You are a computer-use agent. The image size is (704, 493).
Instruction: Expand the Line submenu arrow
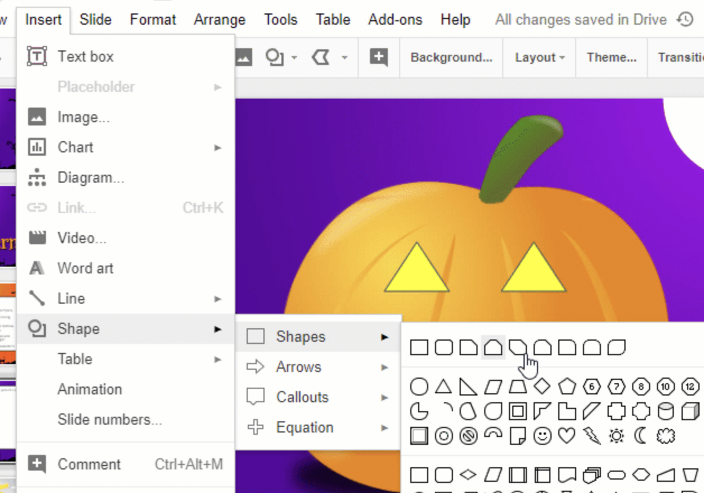click(x=217, y=299)
